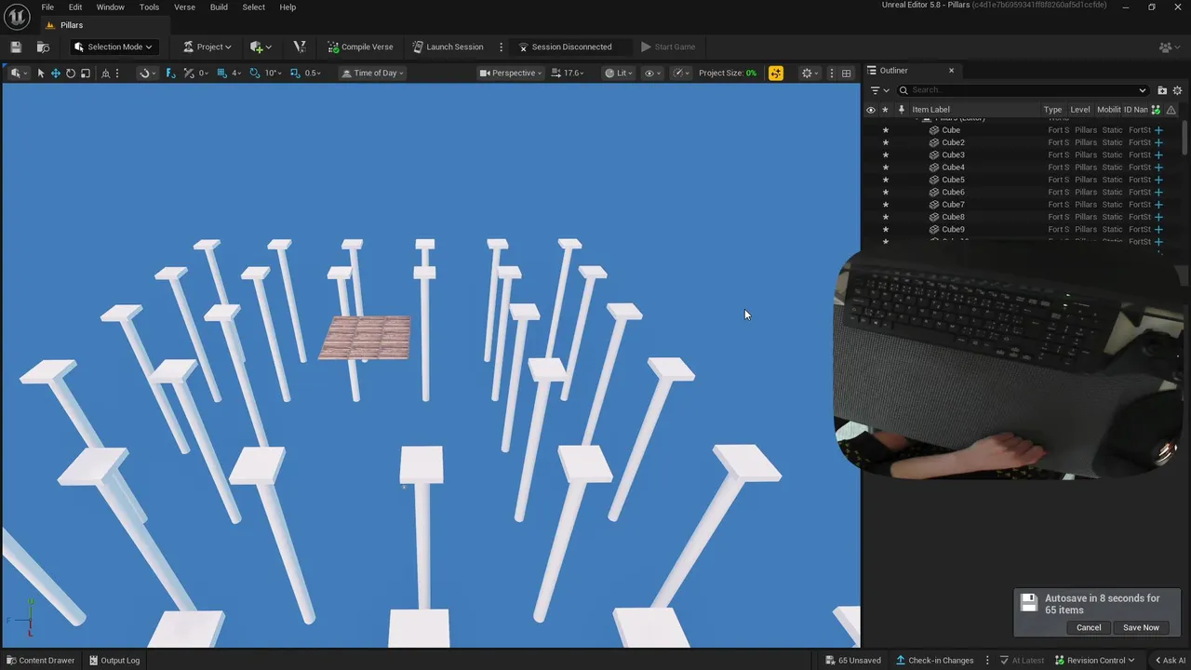Click the Outliner pin column header
The height and width of the screenshot is (670, 1191).
point(901,110)
